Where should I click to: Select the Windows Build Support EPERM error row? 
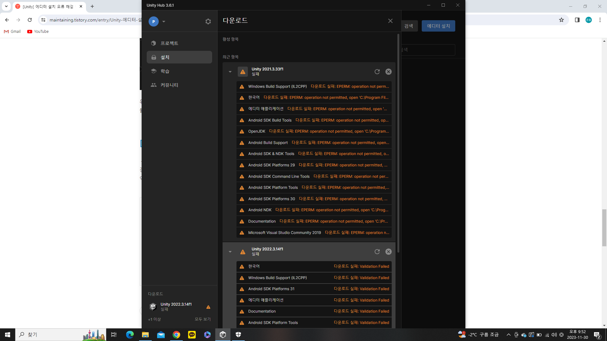click(314, 87)
